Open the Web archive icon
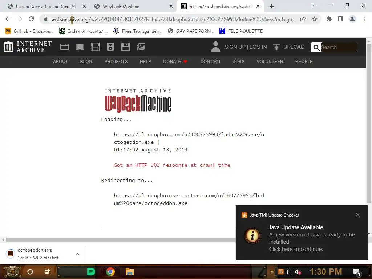Image resolution: width=372 pixels, height=279 pixels. point(65,47)
